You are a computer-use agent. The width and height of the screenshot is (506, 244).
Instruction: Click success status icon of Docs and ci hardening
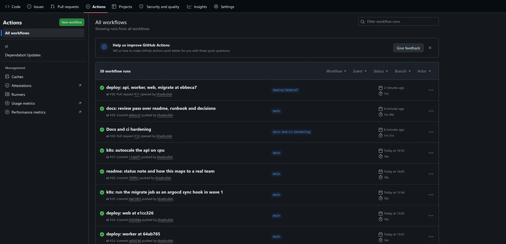click(x=102, y=130)
